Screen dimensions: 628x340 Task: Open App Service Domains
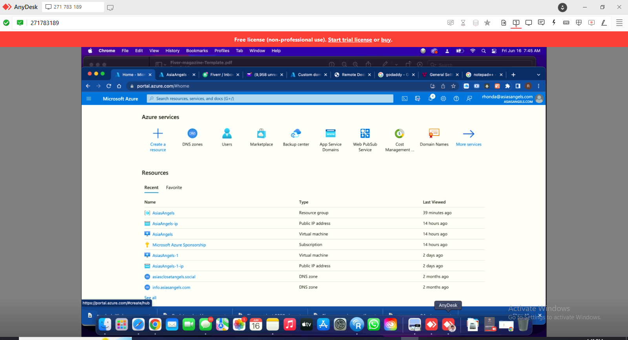[x=330, y=139]
